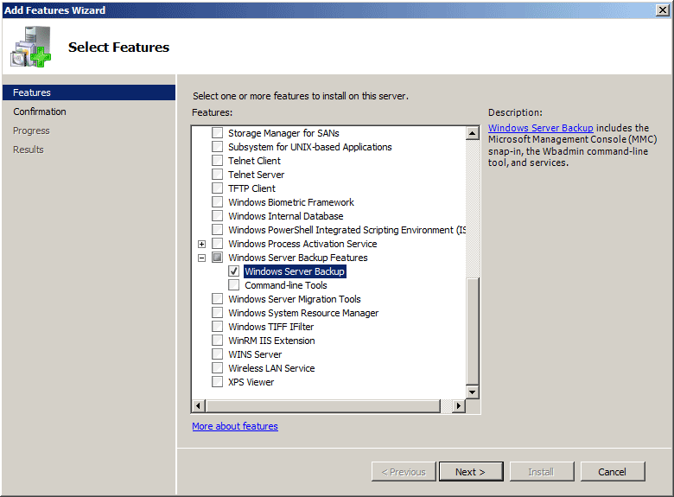Select Windows Server Migration Tools label
674x497 pixels.
(x=295, y=299)
